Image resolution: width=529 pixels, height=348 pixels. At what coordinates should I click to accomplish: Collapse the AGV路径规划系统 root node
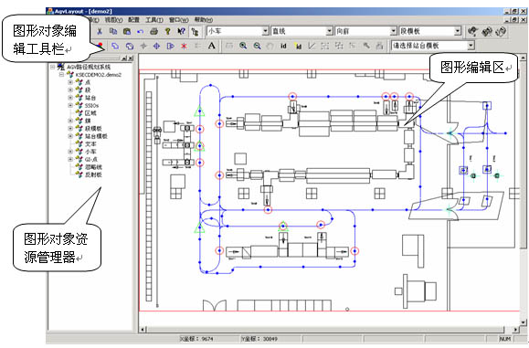(53, 67)
